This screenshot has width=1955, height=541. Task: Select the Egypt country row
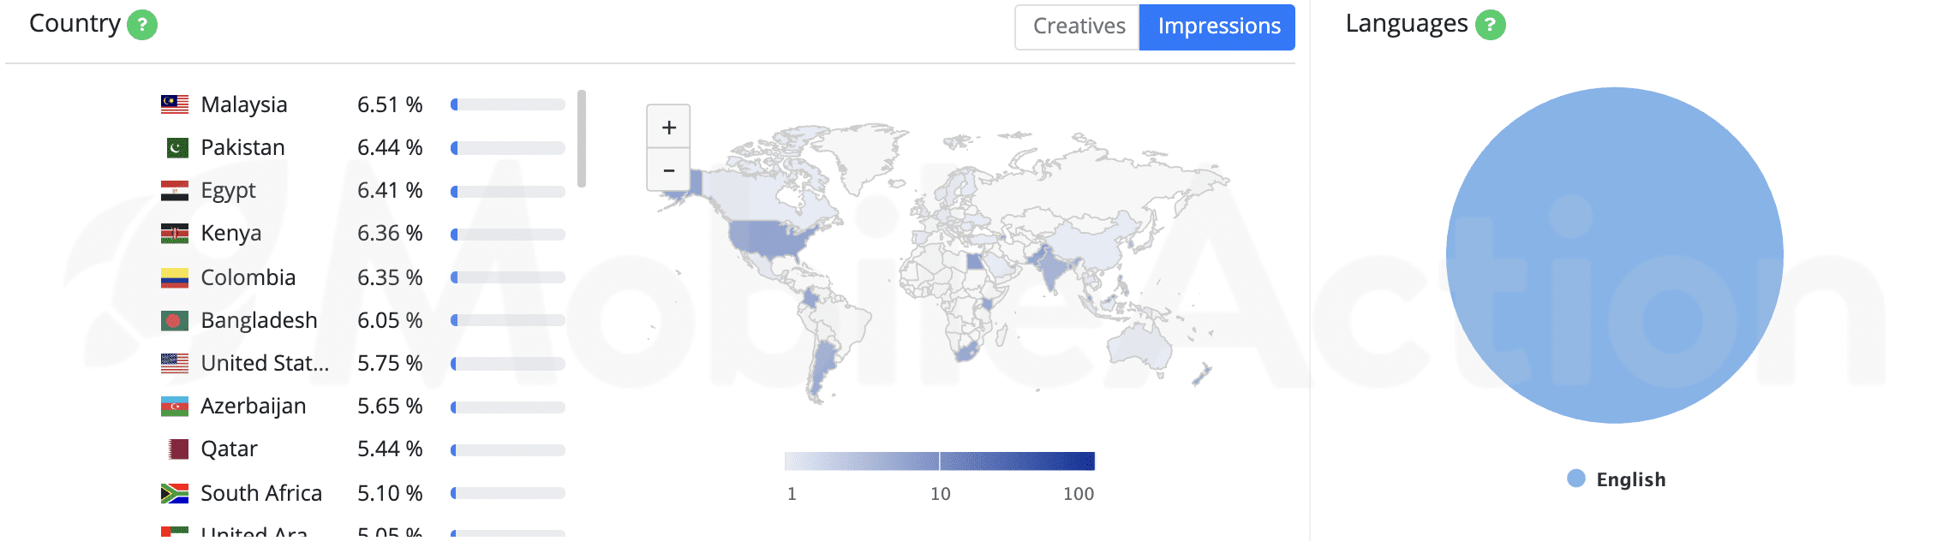point(363,190)
